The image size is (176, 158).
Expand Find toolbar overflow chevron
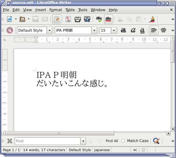(173, 141)
